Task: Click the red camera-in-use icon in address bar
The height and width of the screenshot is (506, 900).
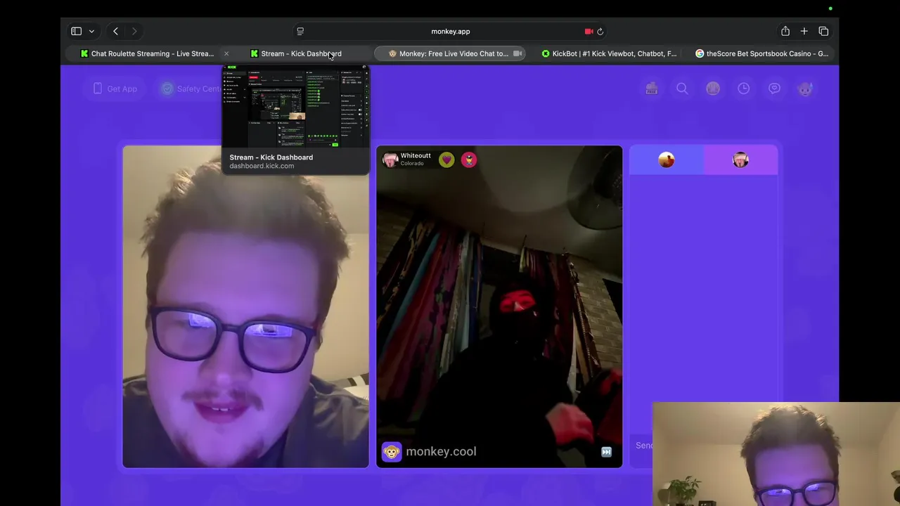Action: click(x=589, y=31)
